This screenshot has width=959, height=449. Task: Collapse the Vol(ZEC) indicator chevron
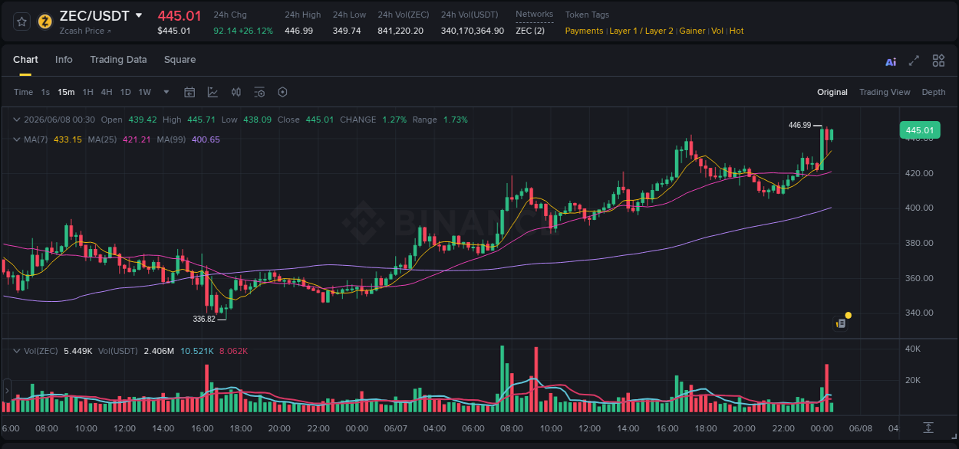pos(16,351)
